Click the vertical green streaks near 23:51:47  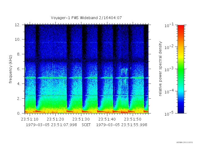click(x=124, y=71)
